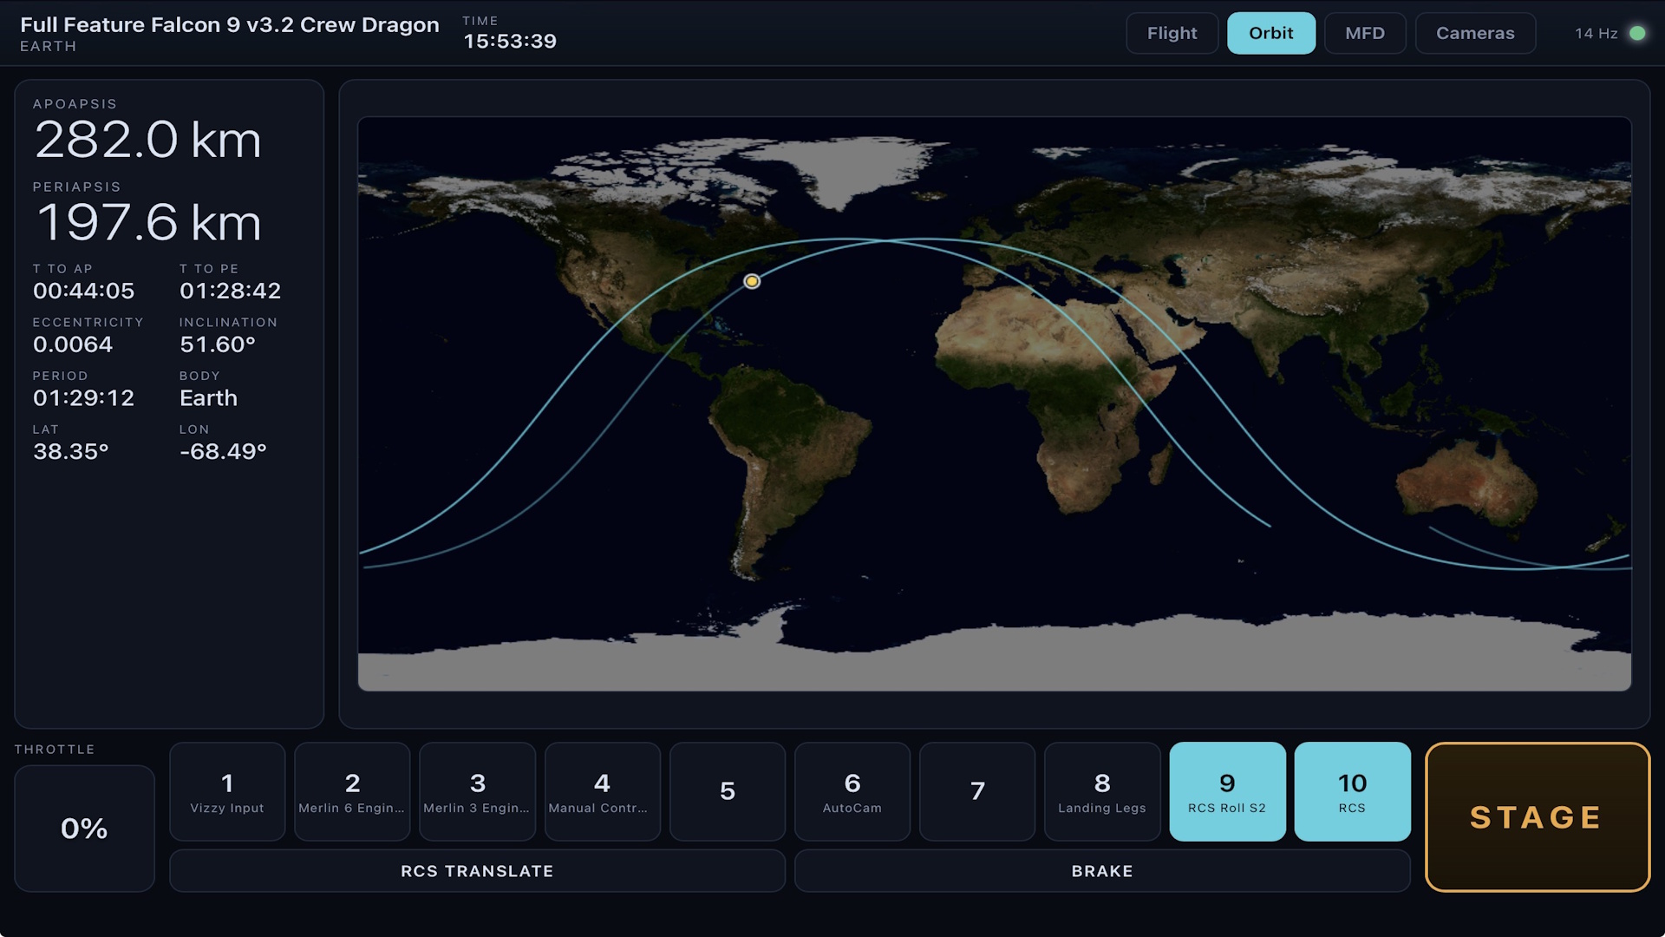Image resolution: width=1665 pixels, height=937 pixels.
Task: Toggle activation group 7
Action: coord(976,791)
